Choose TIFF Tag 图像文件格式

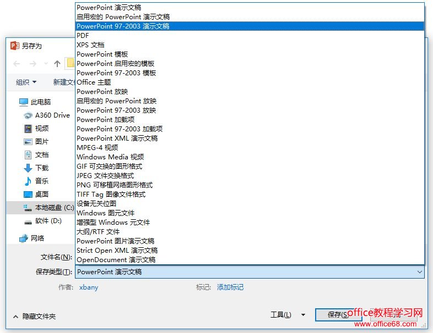coord(250,195)
